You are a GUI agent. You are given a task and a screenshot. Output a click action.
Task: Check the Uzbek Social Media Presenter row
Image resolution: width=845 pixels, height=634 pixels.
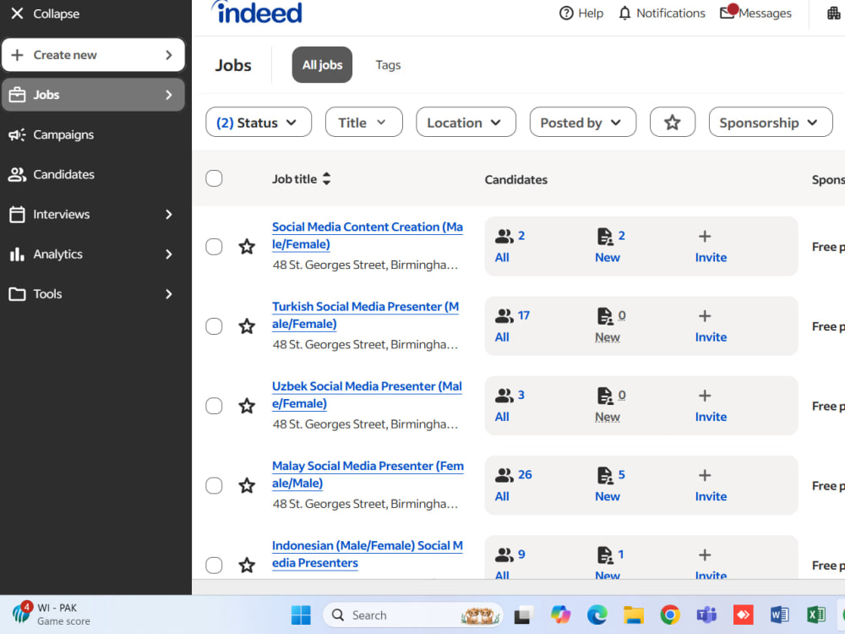(214, 406)
